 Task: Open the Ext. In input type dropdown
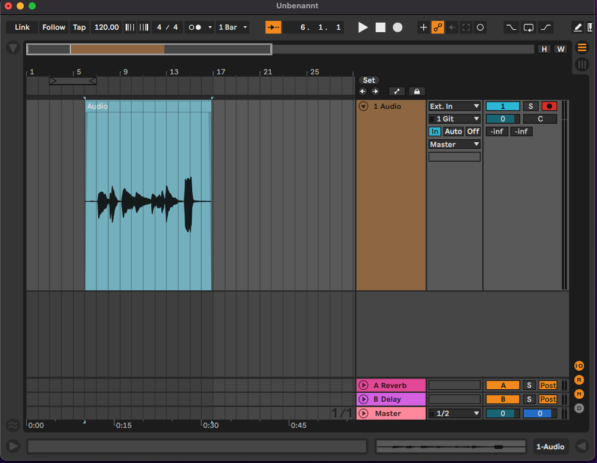coord(454,107)
